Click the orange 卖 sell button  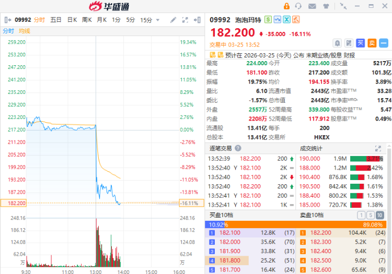[x=372, y=43]
